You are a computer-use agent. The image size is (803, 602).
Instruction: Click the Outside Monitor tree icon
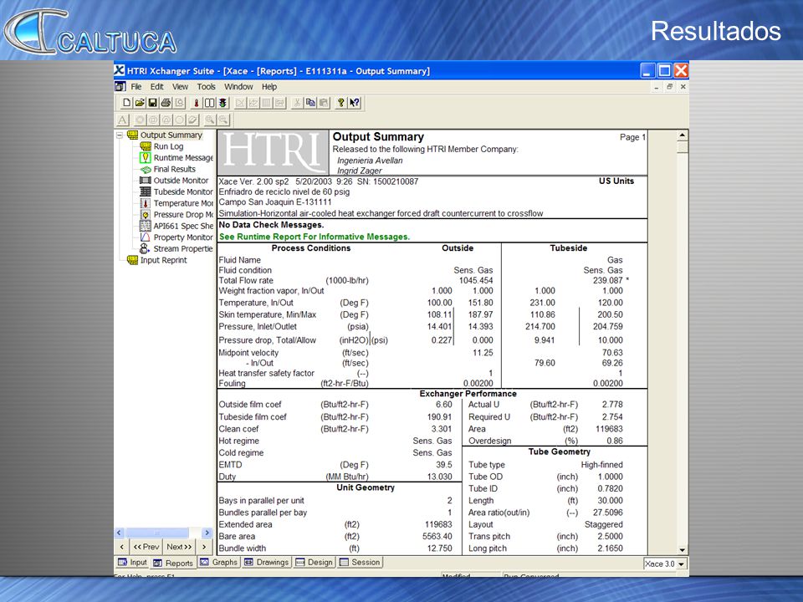(146, 181)
